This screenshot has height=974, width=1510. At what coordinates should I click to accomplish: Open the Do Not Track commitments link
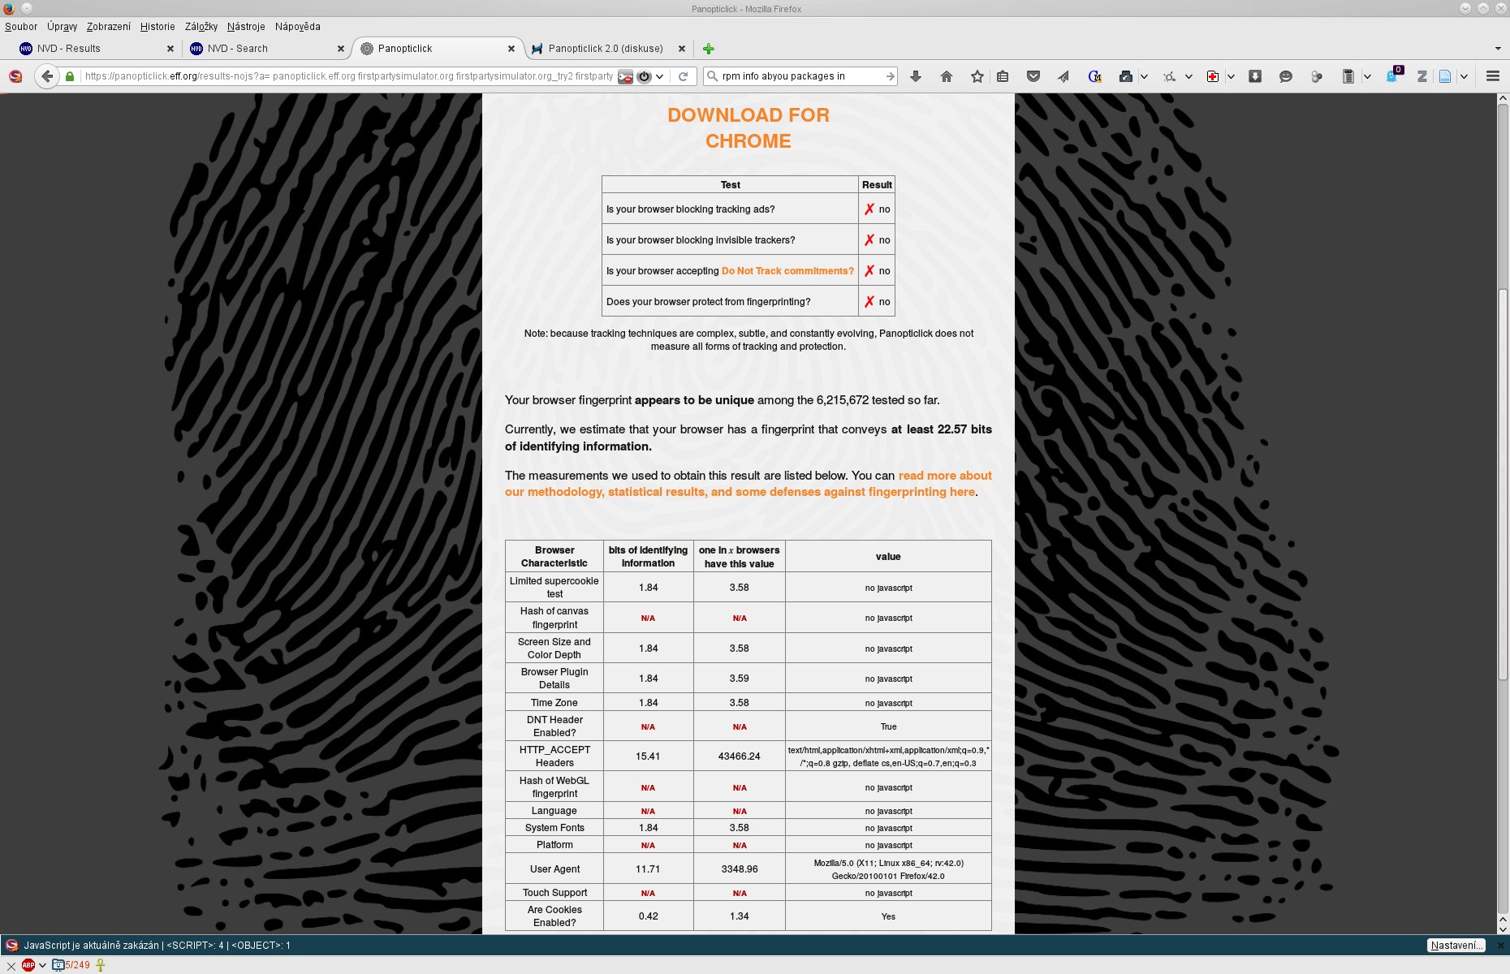pos(787,271)
